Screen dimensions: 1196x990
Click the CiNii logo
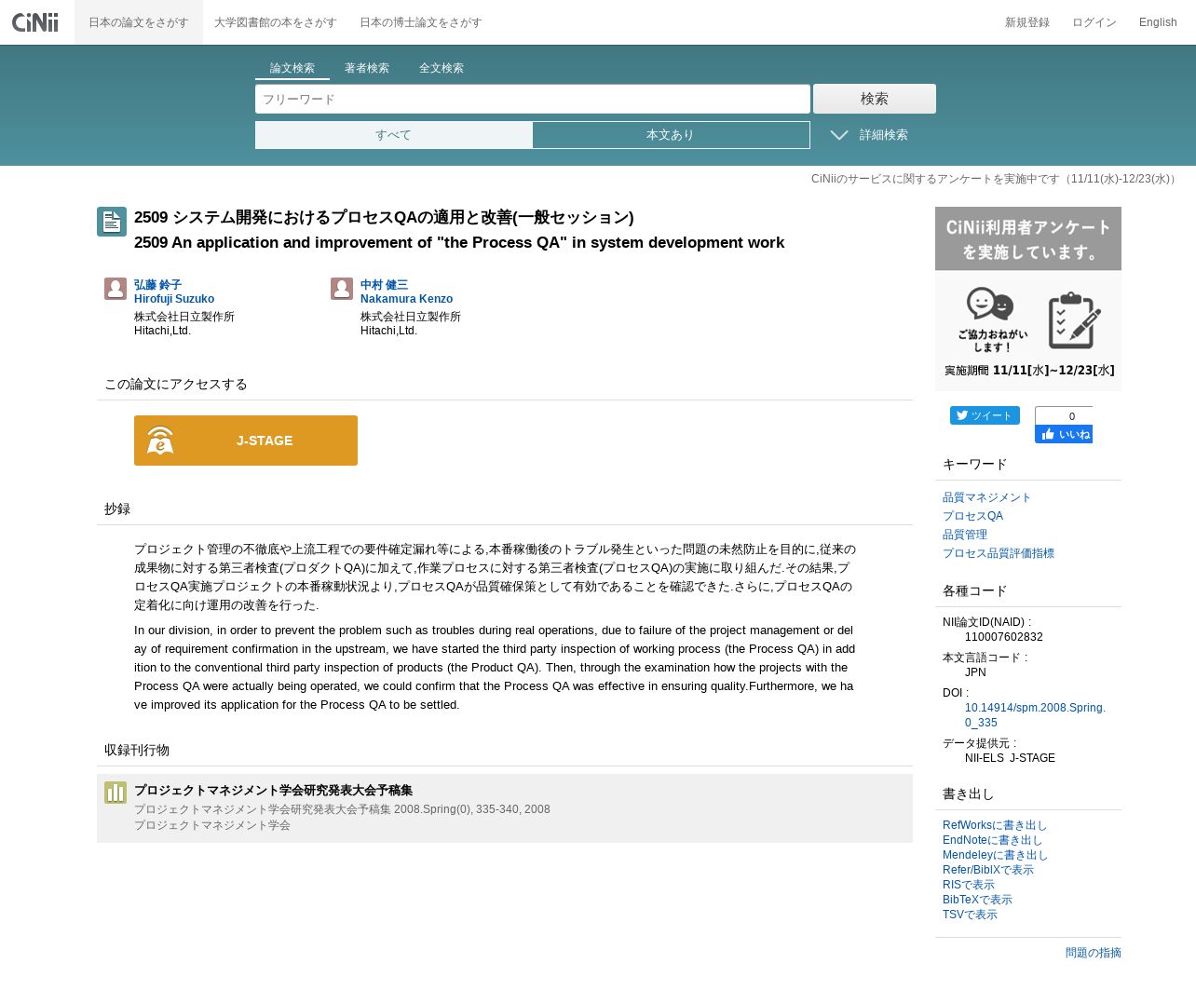pos(35,22)
